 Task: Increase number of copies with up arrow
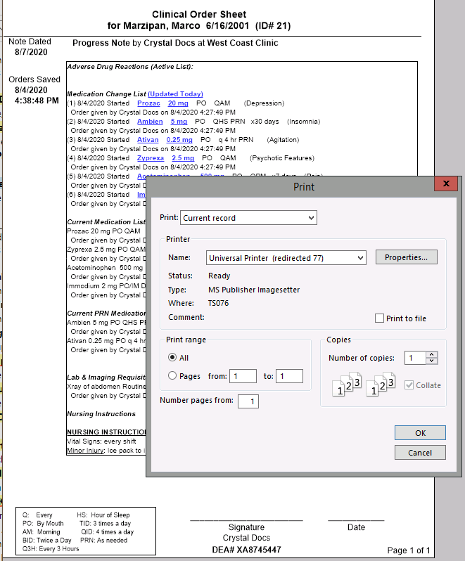tap(432, 354)
